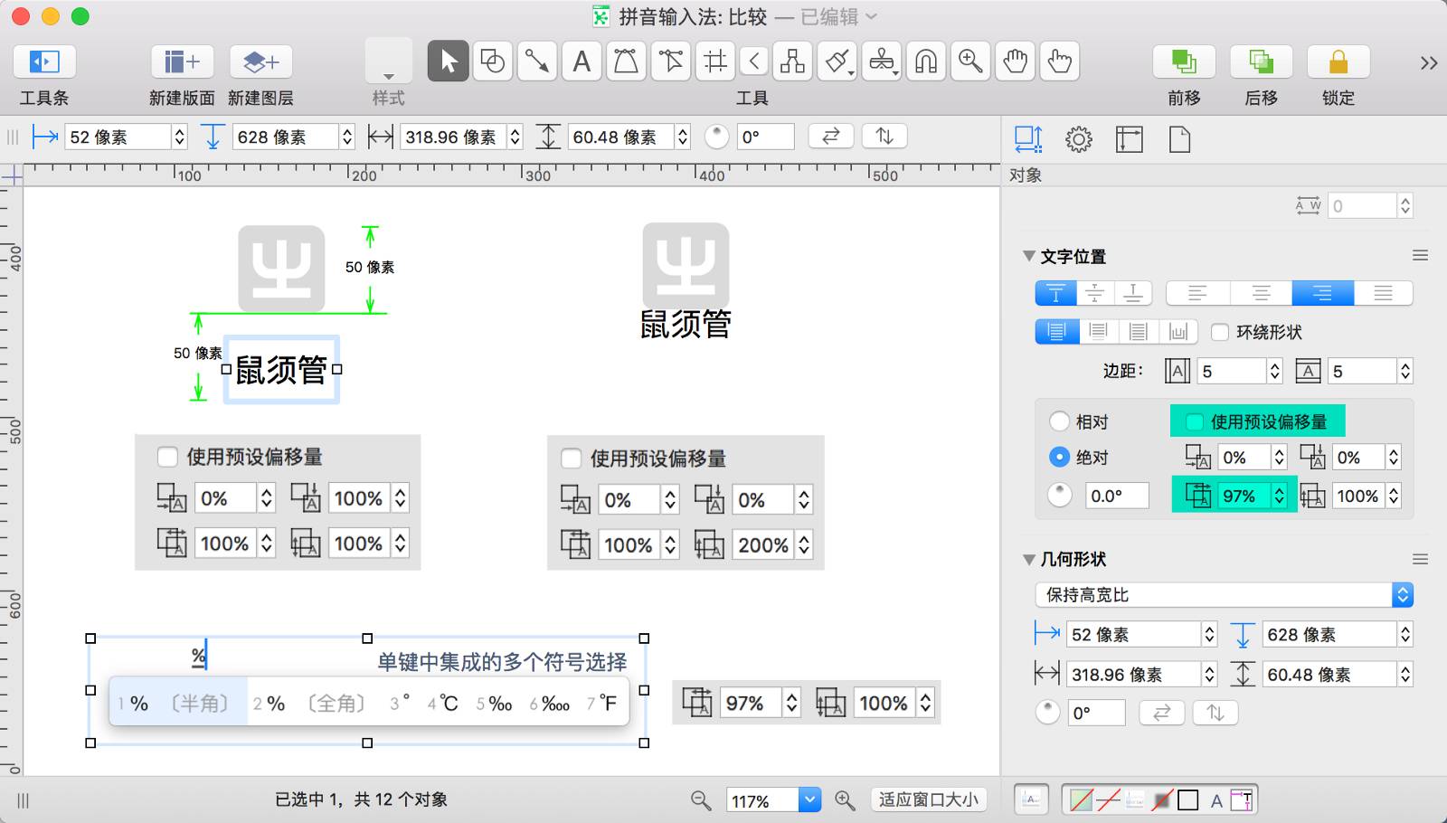Open the 保持高宽比 dropdown

[1223, 594]
